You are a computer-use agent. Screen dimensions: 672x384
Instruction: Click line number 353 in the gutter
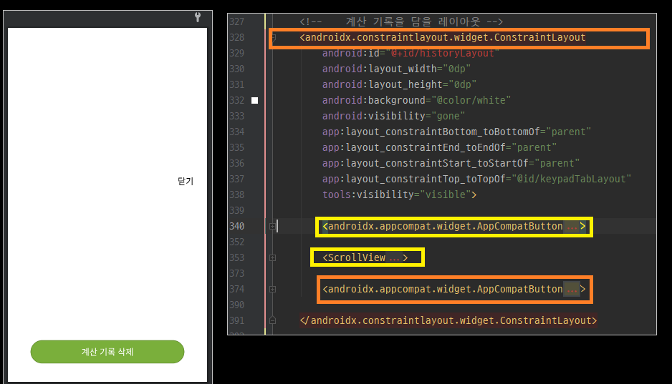pyautogui.click(x=236, y=258)
